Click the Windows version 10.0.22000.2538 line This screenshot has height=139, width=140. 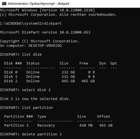click(47, 10)
